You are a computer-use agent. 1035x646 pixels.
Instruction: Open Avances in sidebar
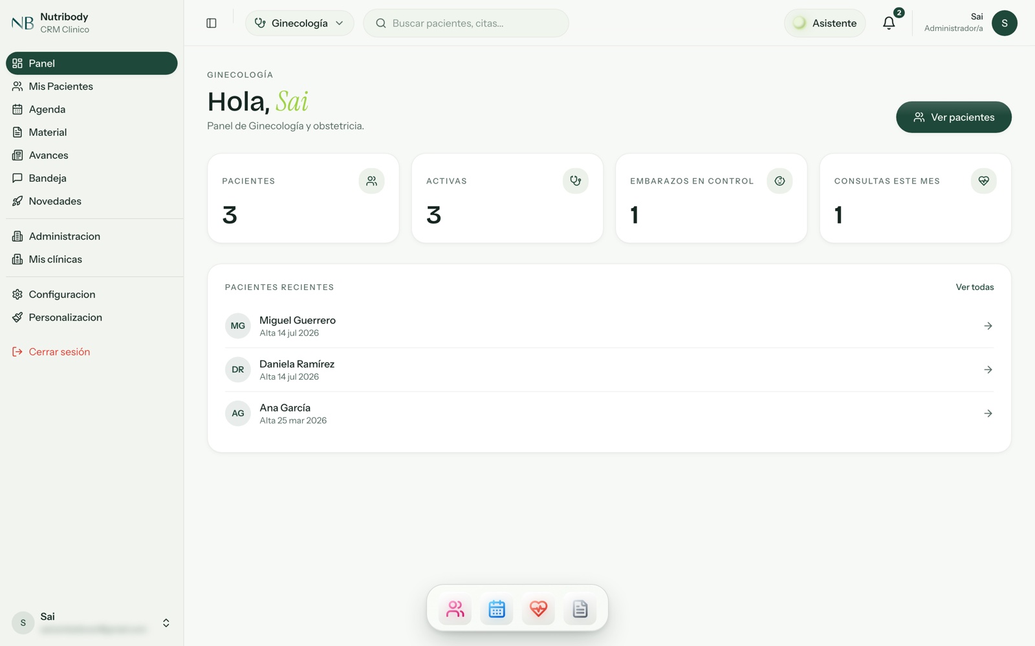pyautogui.click(x=92, y=155)
